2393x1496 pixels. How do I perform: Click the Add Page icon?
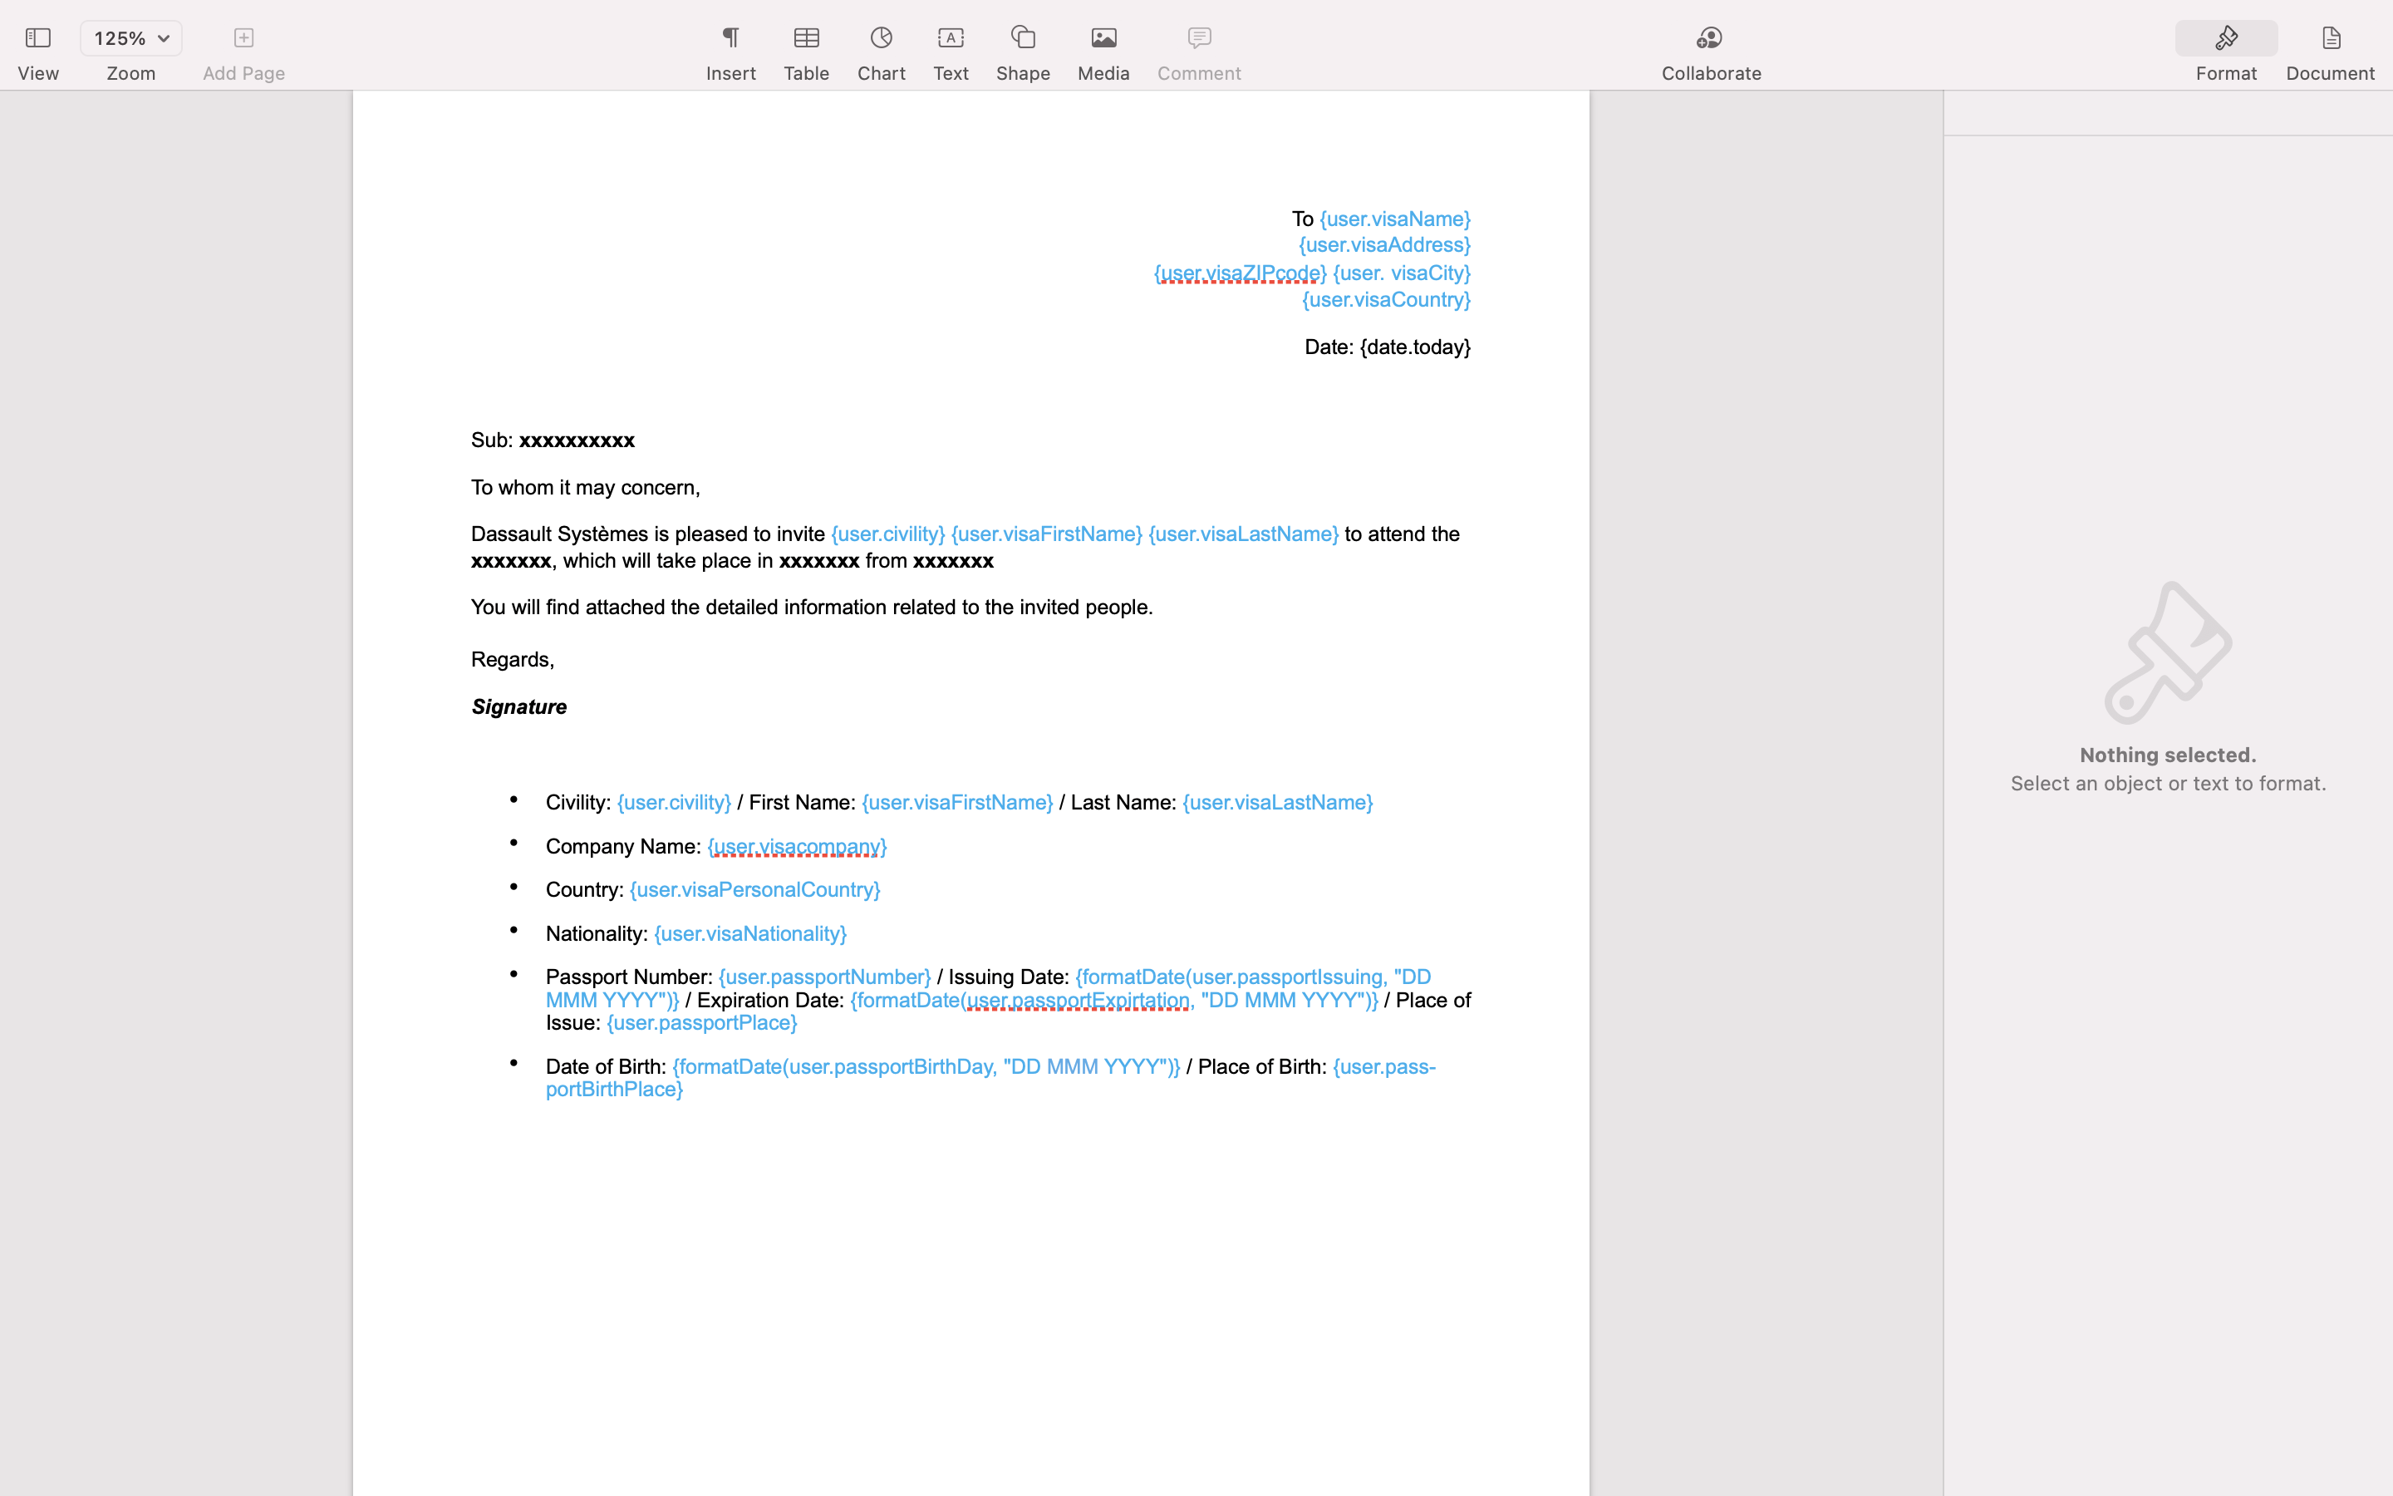point(243,38)
